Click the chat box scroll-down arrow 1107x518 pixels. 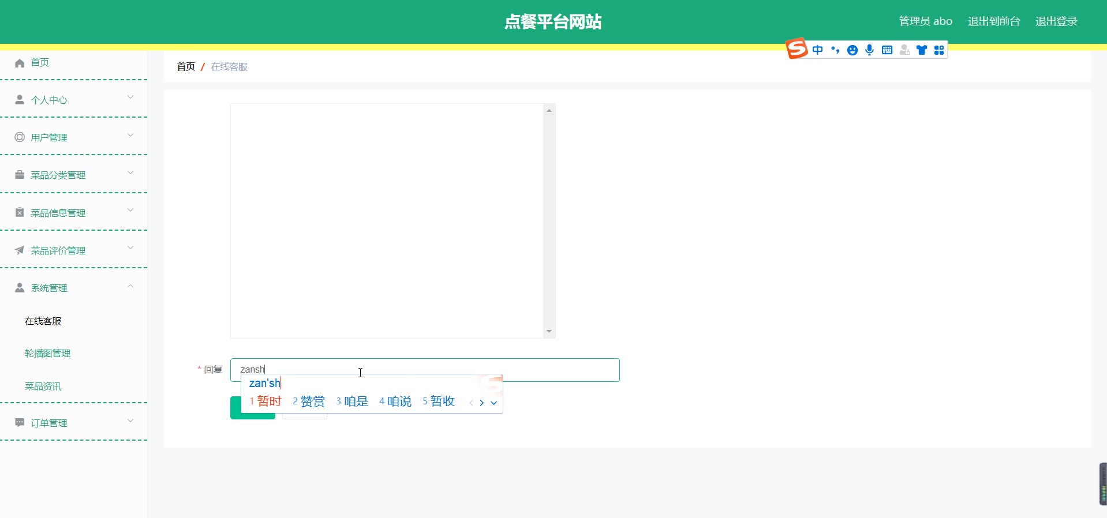click(549, 332)
